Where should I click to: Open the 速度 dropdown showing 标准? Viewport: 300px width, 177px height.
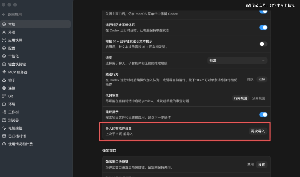click(x=237, y=60)
